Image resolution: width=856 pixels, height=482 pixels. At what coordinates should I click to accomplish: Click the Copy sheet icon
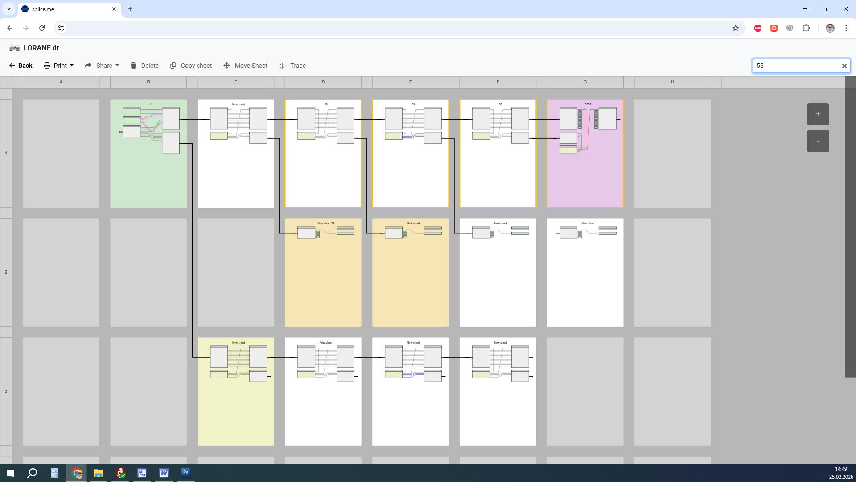coord(173,66)
